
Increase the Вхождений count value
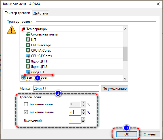tap(83, 119)
